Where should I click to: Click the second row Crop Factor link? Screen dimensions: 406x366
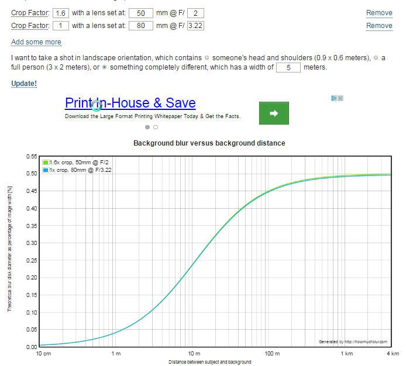(x=30, y=26)
